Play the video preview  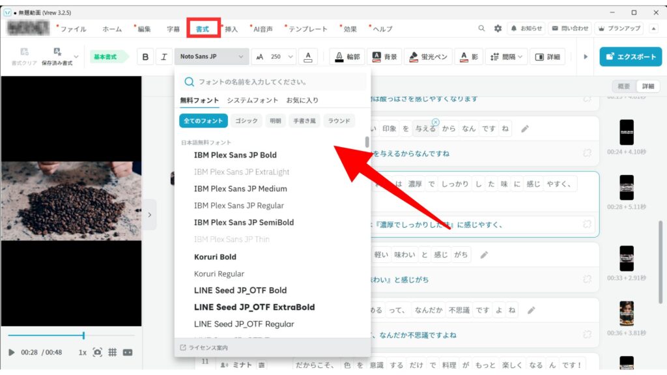point(12,352)
